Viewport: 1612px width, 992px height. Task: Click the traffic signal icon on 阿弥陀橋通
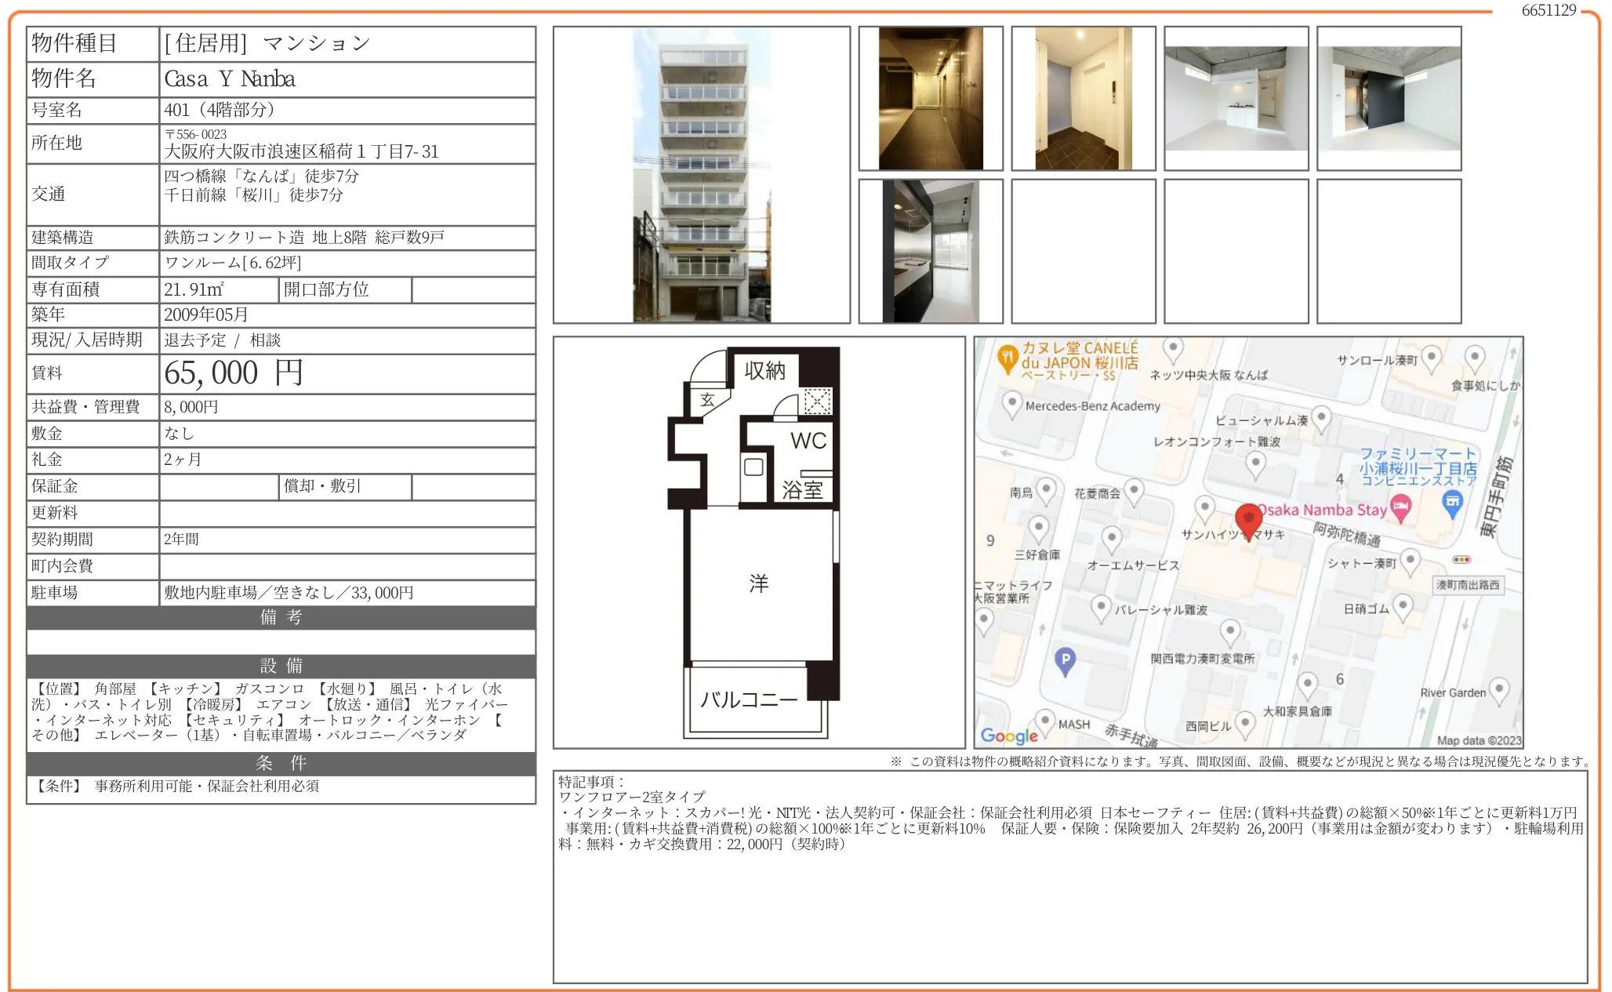coord(1461,559)
